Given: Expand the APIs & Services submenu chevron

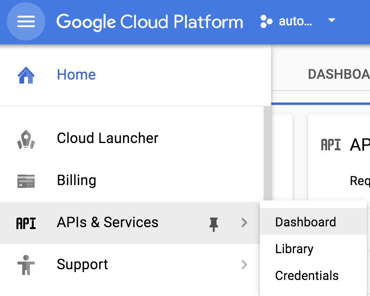Looking at the screenshot, I should tap(244, 223).
